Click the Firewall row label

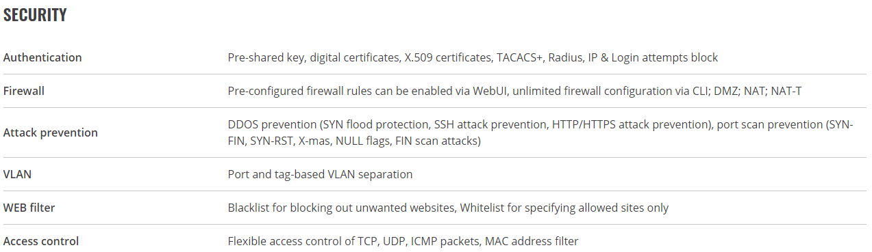24,91
